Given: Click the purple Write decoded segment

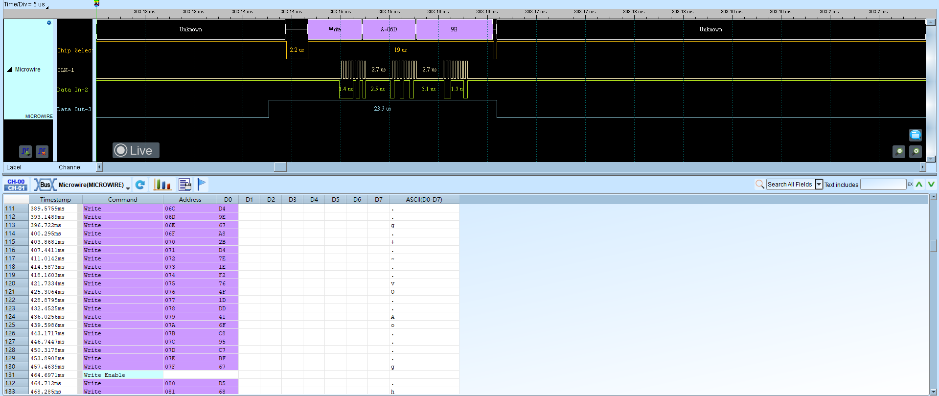Looking at the screenshot, I should coord(335,29).
